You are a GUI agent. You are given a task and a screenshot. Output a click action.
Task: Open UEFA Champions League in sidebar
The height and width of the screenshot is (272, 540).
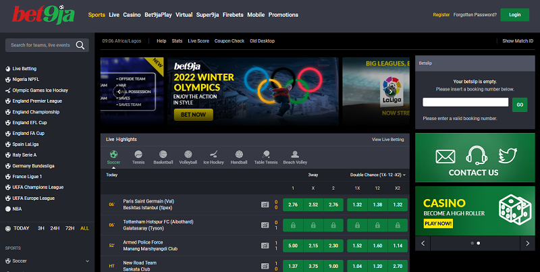click(x=38, y=188)
